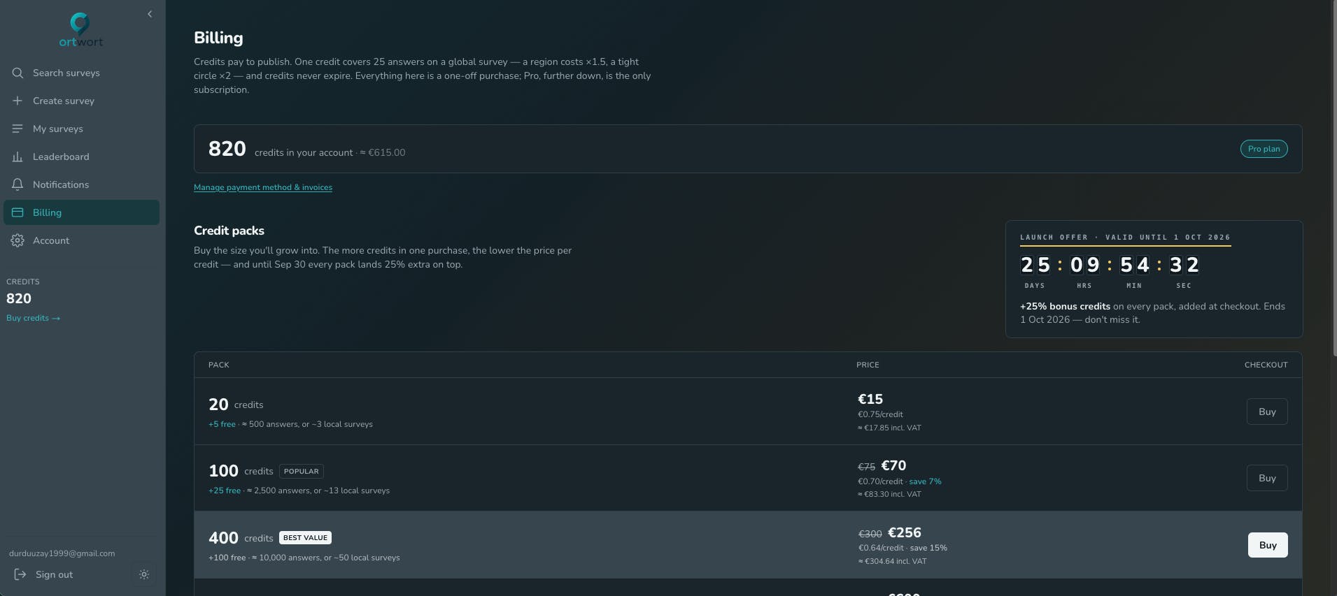Follow the Buy credits link in the sidebar
This screenshot has width=1337, height=596.
click(x=33, y=318)
